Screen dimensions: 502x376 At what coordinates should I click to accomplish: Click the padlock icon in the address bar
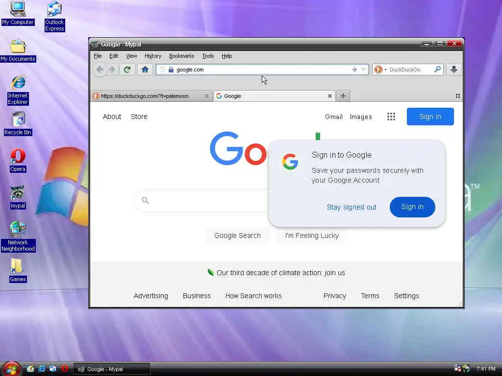[x=171, y=70]
